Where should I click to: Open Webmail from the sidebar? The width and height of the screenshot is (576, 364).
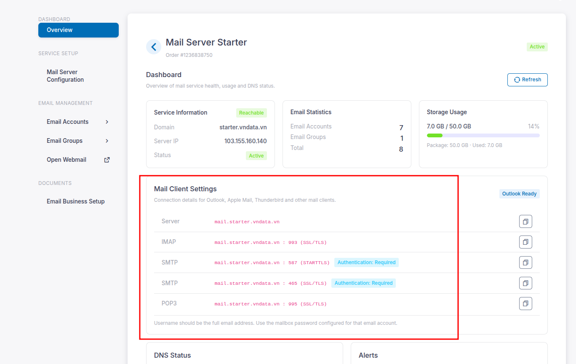67,160
